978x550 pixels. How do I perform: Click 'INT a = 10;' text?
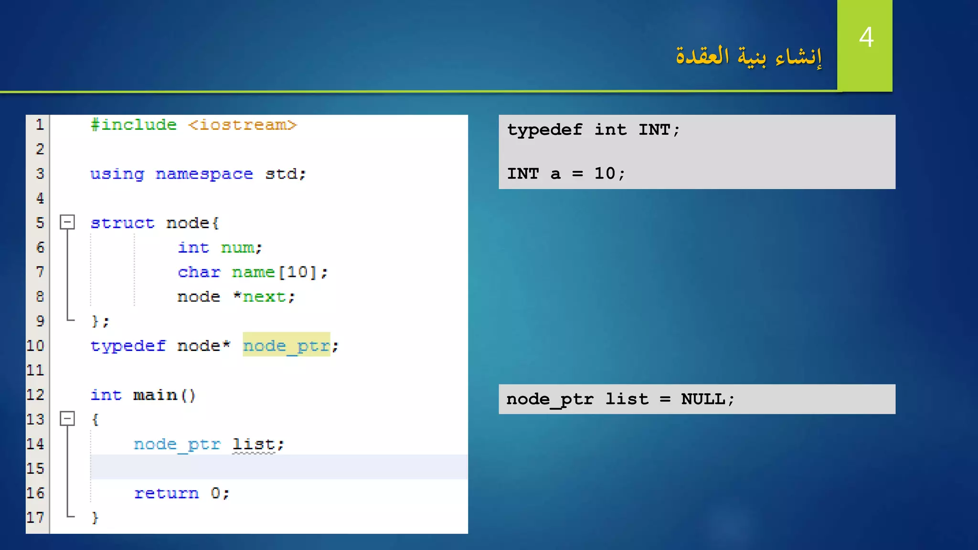coord(566,173)
